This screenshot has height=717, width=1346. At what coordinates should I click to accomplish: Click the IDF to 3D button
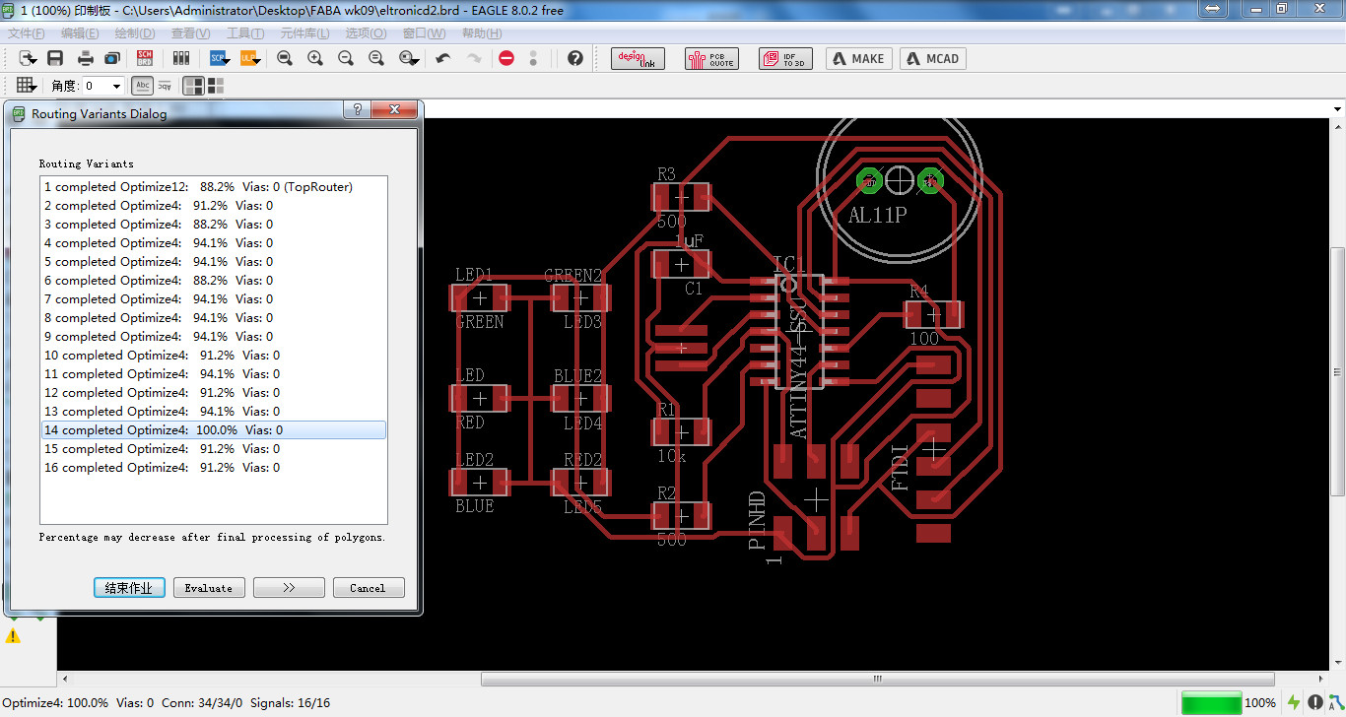(785, 58)
